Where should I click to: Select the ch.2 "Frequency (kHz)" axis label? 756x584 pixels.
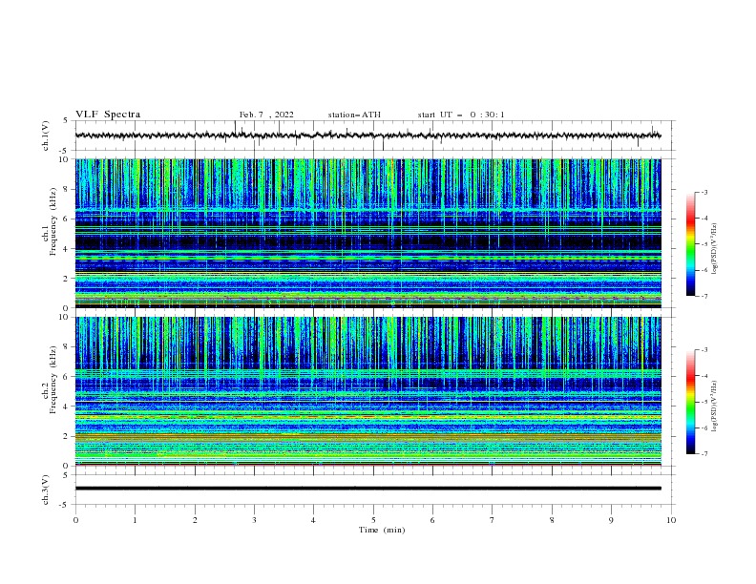[x=53, y=380]
